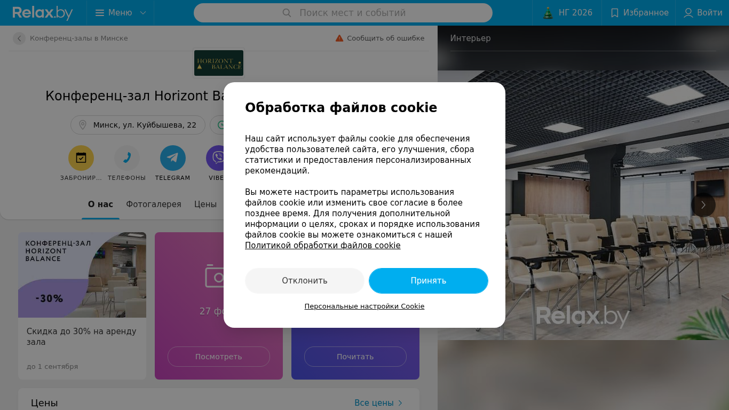Open Персональные настройки Cookie link
729x410 pixels.
[364, 306]
